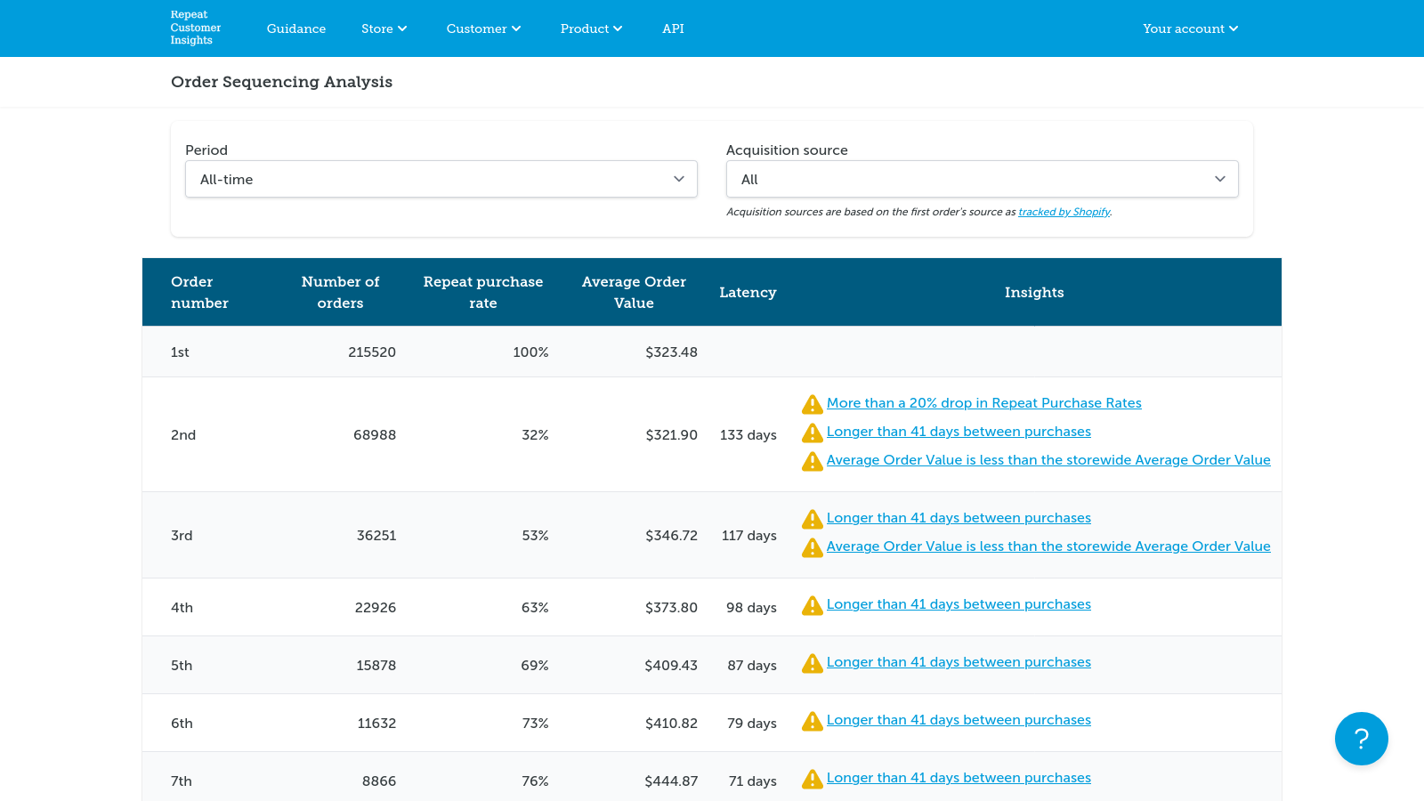This screenshot has width=1424, height=801.
Task: Click the Order number column header
Action: point(199,292)
